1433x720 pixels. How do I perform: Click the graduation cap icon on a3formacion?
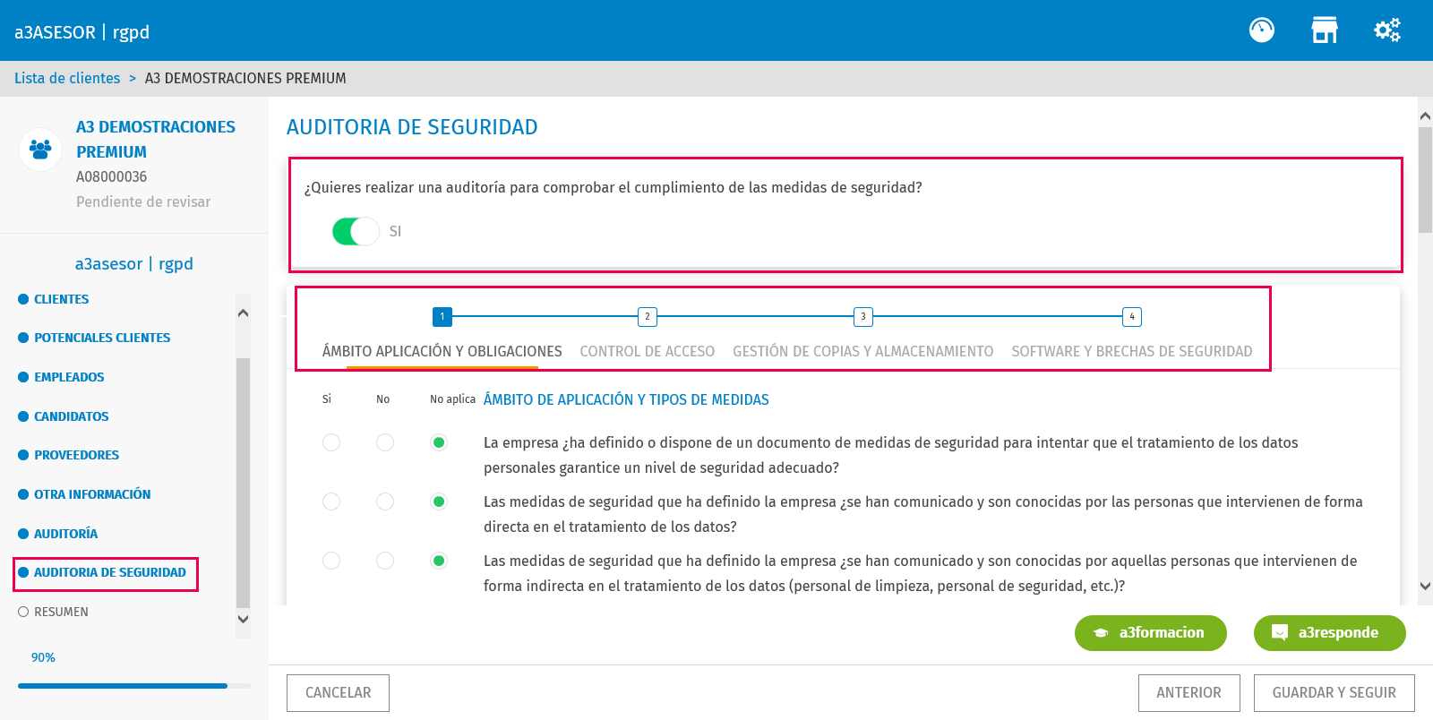point(1101,633)
